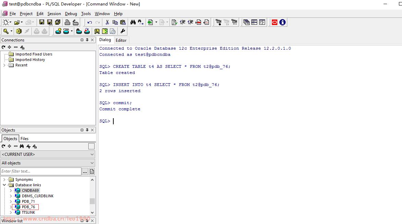Click the Print icon
The width and height of the screenshot is (402, 224).
(x=67, y=22)
